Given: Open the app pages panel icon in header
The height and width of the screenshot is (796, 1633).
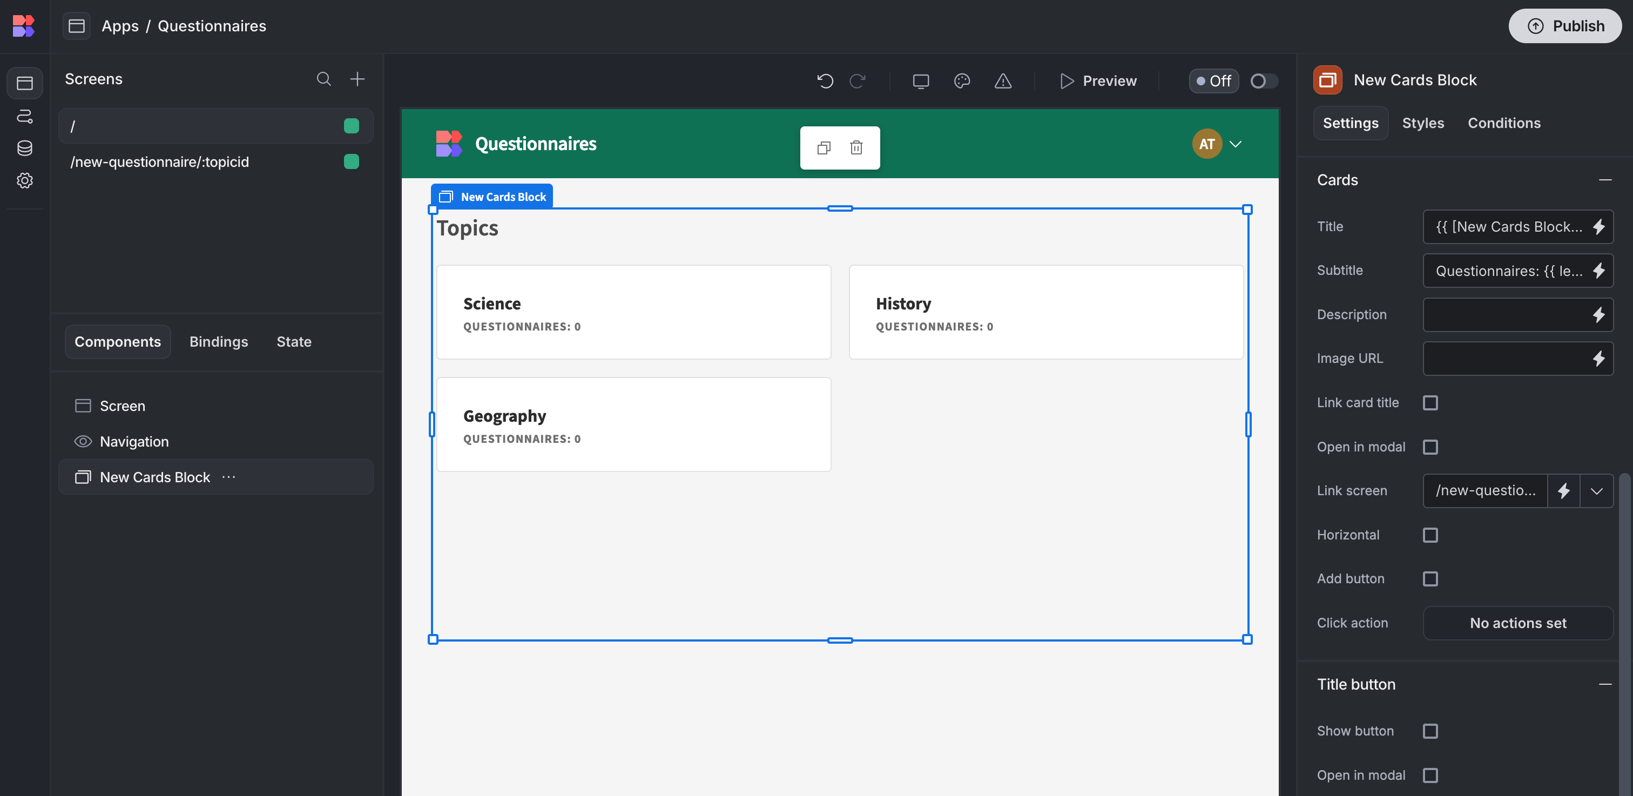Looking at the screenshot, I should [77, 26].
